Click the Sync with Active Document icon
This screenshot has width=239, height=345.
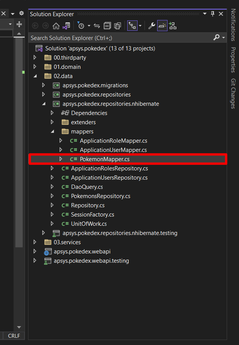click(97, 26)
